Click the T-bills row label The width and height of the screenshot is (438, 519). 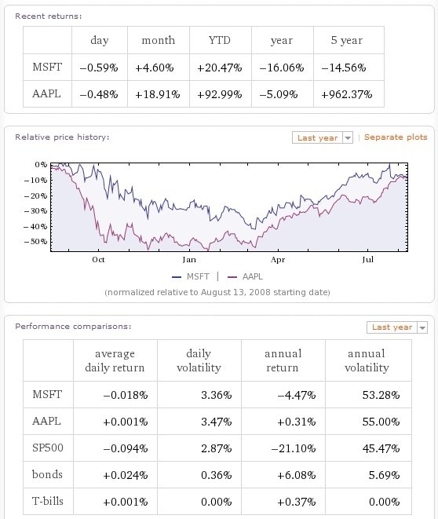coord(48,501)
